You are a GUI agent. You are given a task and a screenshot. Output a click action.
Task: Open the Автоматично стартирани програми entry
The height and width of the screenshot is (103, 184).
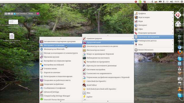point(61,41)
